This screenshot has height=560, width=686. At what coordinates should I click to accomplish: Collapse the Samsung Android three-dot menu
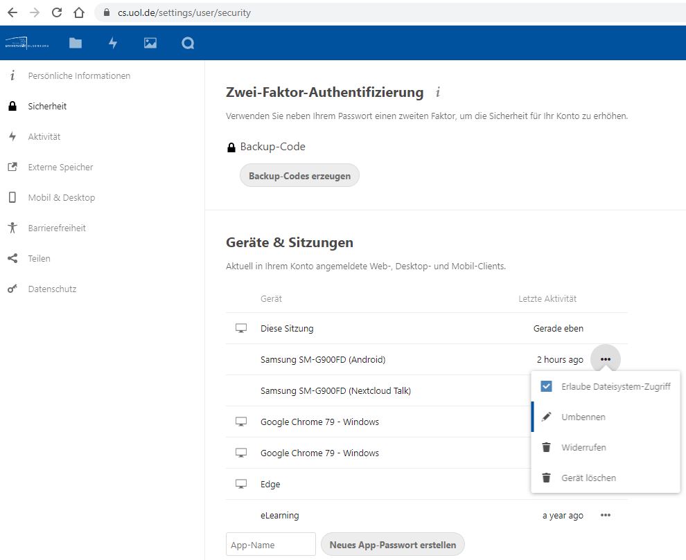606,359
